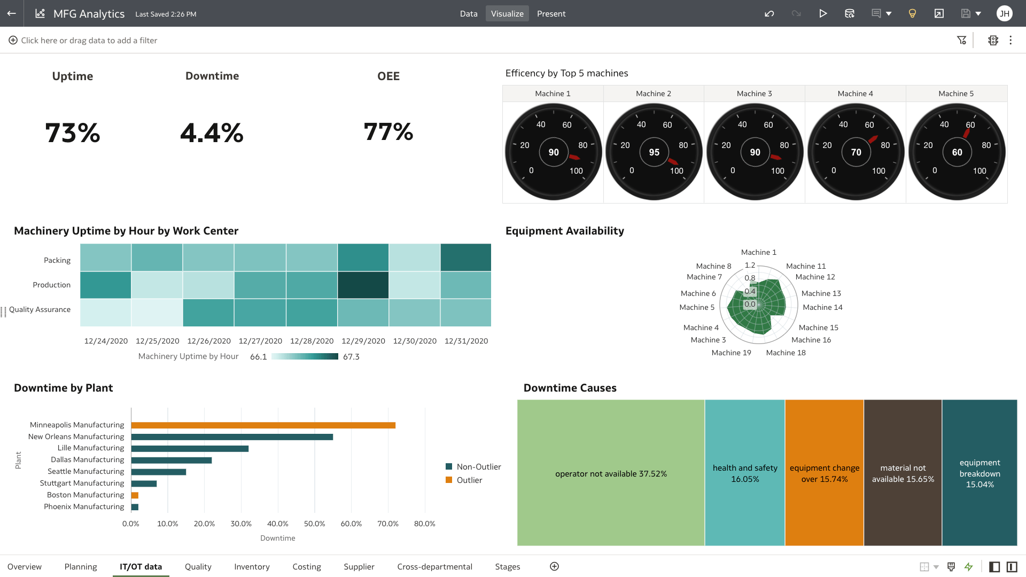Viewport: 1026px width, 577px height.
Task: Open canvas settings via the gear icon
Action: click(x=993, y=40)
